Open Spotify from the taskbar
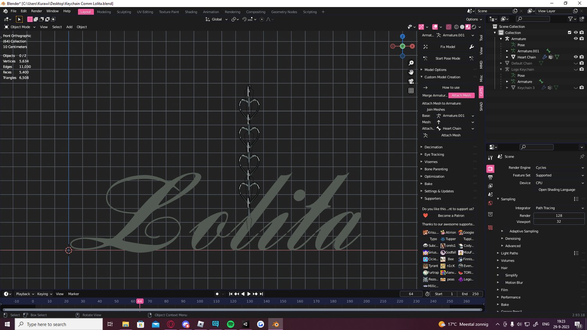The width and height of the screenshot is (587, 330). tap(230, 324)
